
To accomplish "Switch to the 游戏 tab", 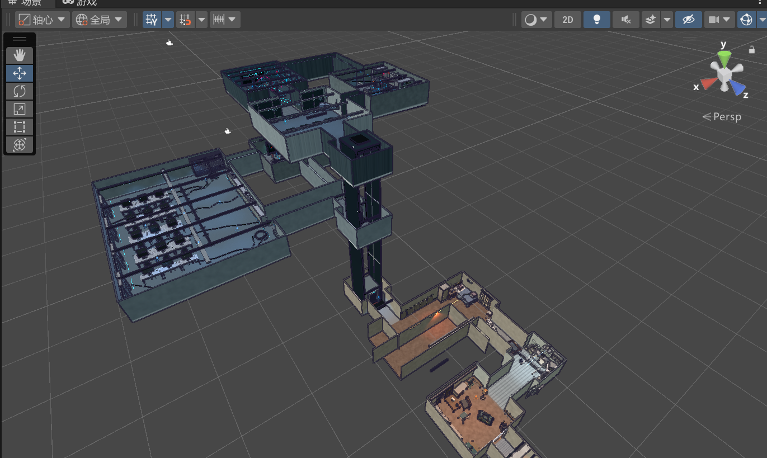I will click(79, 3).
